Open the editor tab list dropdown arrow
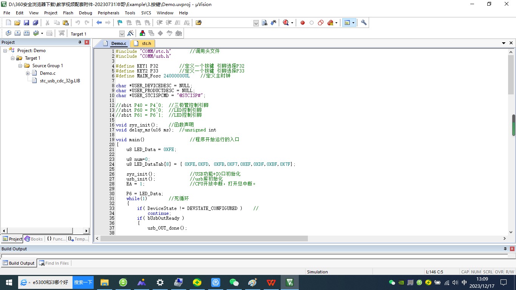This screenshot has width=516, height=290. pos(504,43)
